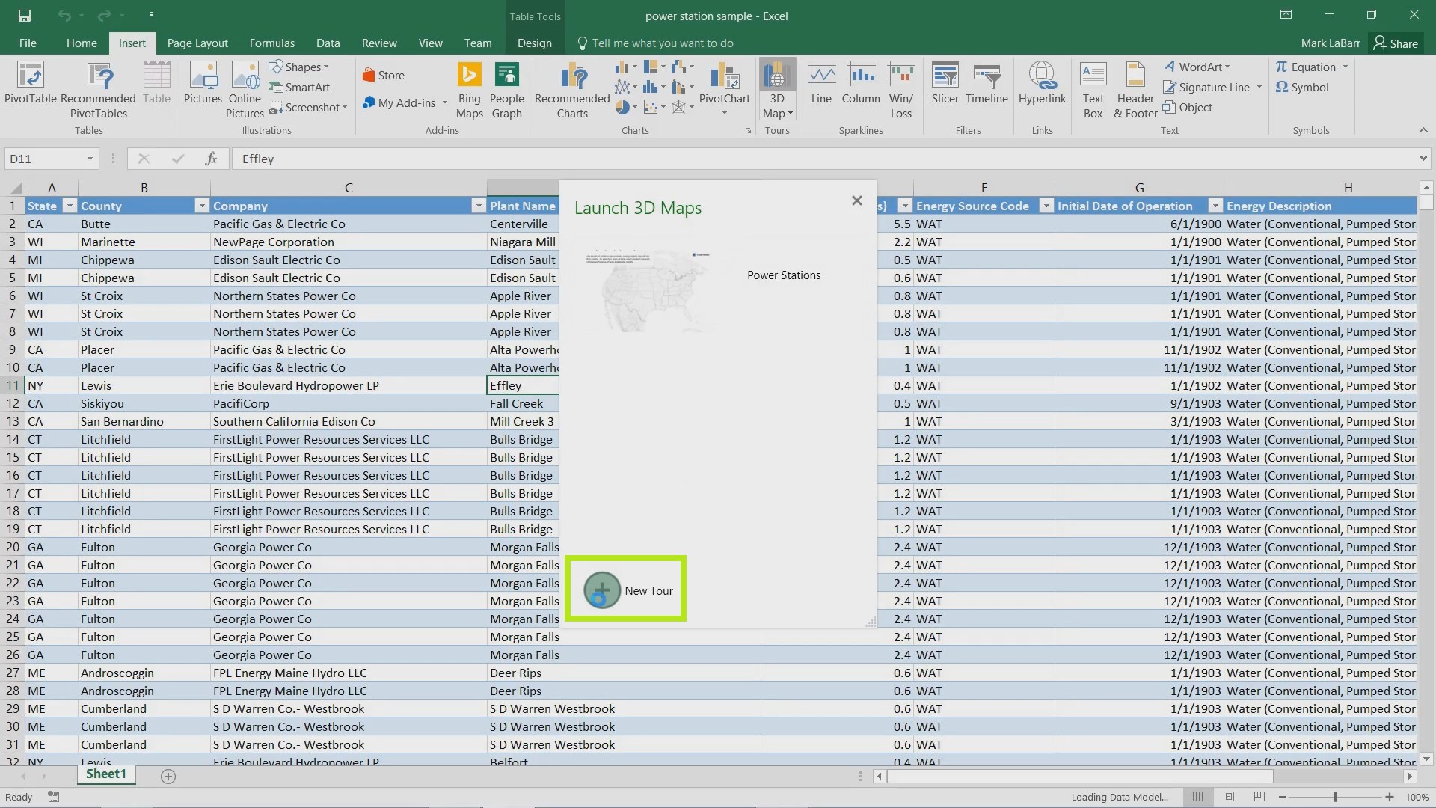
Task: Switch to Page Break Preview in status bar
Action: coord(1259,797)
